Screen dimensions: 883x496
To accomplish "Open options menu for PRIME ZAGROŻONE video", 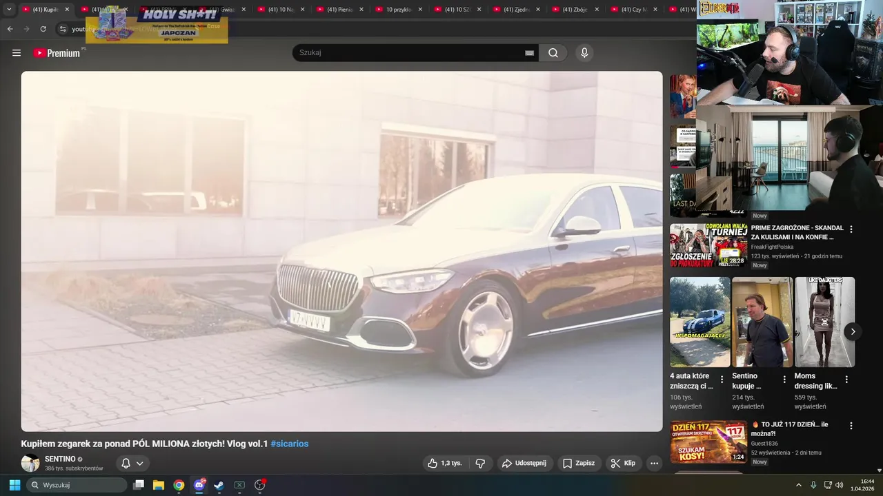I will [851, 229].
